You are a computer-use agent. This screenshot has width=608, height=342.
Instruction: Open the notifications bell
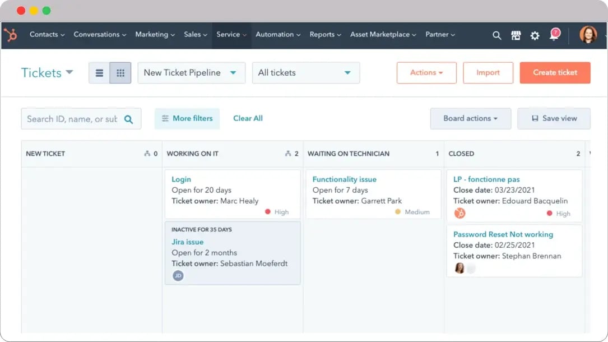(x=555, y=35)
